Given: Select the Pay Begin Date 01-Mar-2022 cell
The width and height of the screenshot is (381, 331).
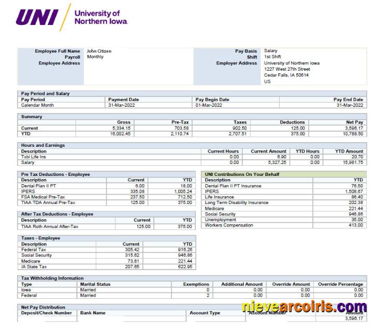Looking at the screenshot, I should (209, 105).
